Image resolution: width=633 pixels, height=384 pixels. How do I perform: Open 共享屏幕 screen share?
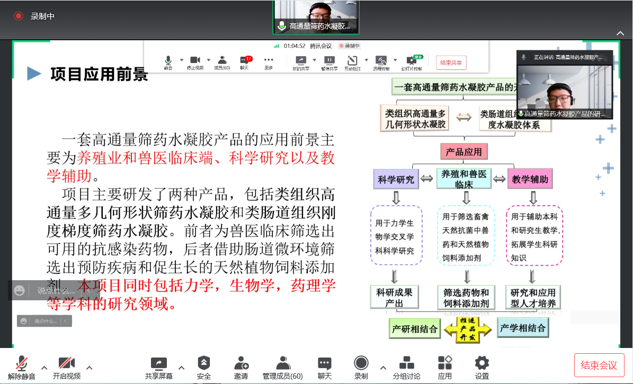(x=159, y=368)
